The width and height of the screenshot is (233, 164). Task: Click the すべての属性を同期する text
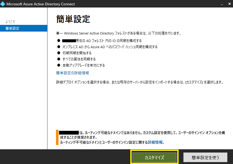[79, 59]
